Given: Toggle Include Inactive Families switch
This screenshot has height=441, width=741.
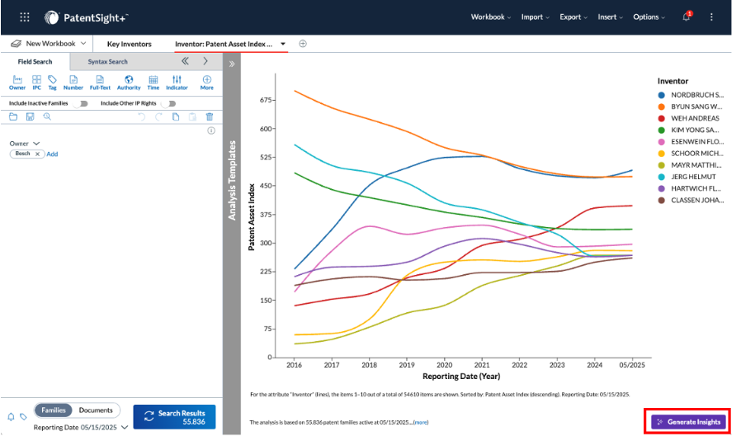Looking at the screenshot, I should pos(81,103).
